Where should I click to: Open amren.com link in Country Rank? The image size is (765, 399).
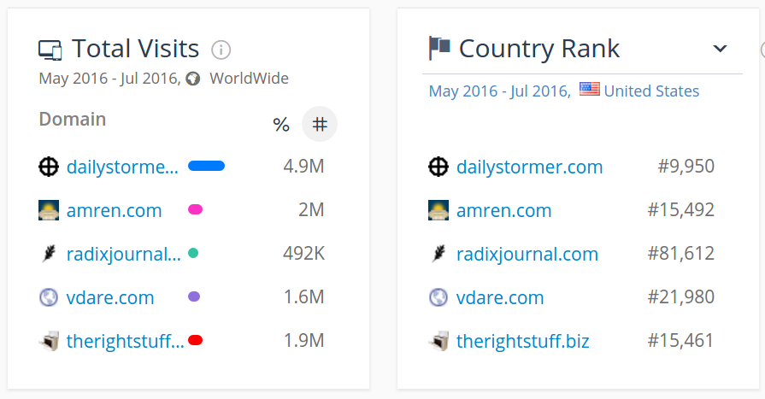point(503,210)
